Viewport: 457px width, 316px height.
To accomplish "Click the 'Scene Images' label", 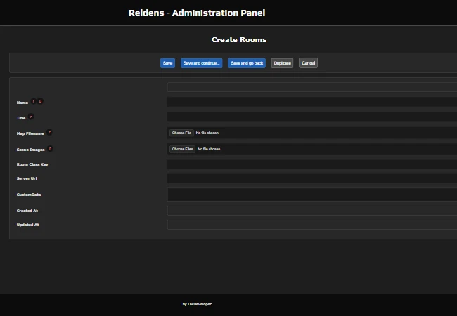I will click(x=31, y=150).
